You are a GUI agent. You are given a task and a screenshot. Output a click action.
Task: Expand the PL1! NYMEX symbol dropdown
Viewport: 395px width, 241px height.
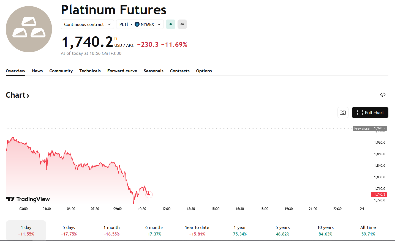pos(140,24)
